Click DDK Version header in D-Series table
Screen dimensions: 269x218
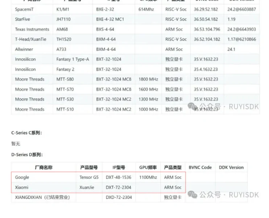231,167
